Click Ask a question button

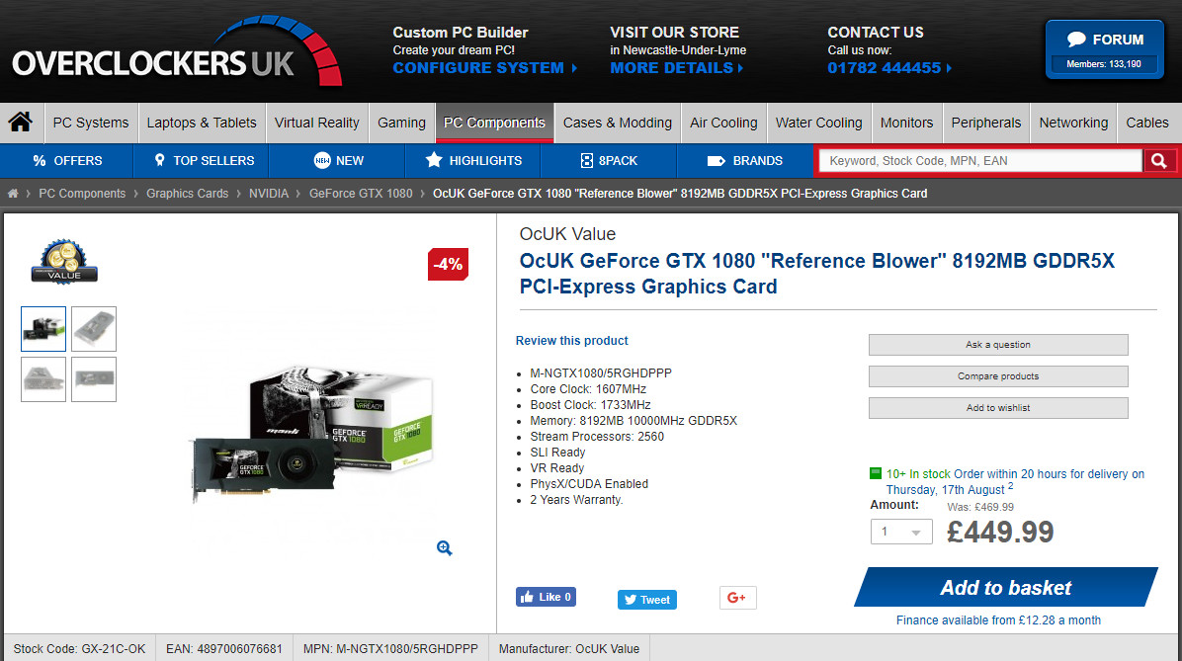point(998,345)
